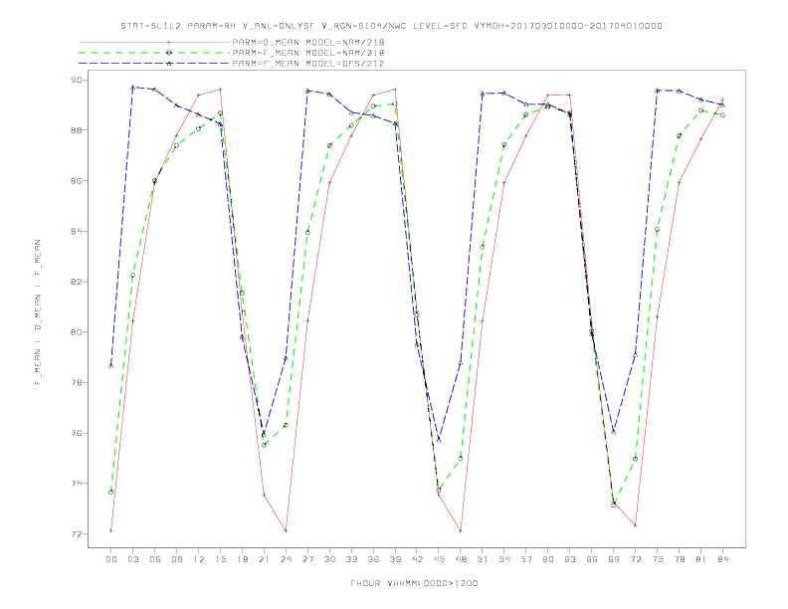Click x-axis forecast hour label 42
788x609 pixels.
(417, 559)
